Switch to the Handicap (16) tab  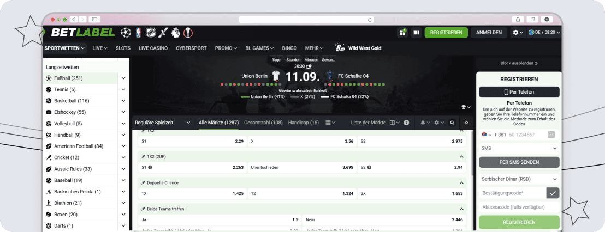pyautogui.click(x=303, y=123)
